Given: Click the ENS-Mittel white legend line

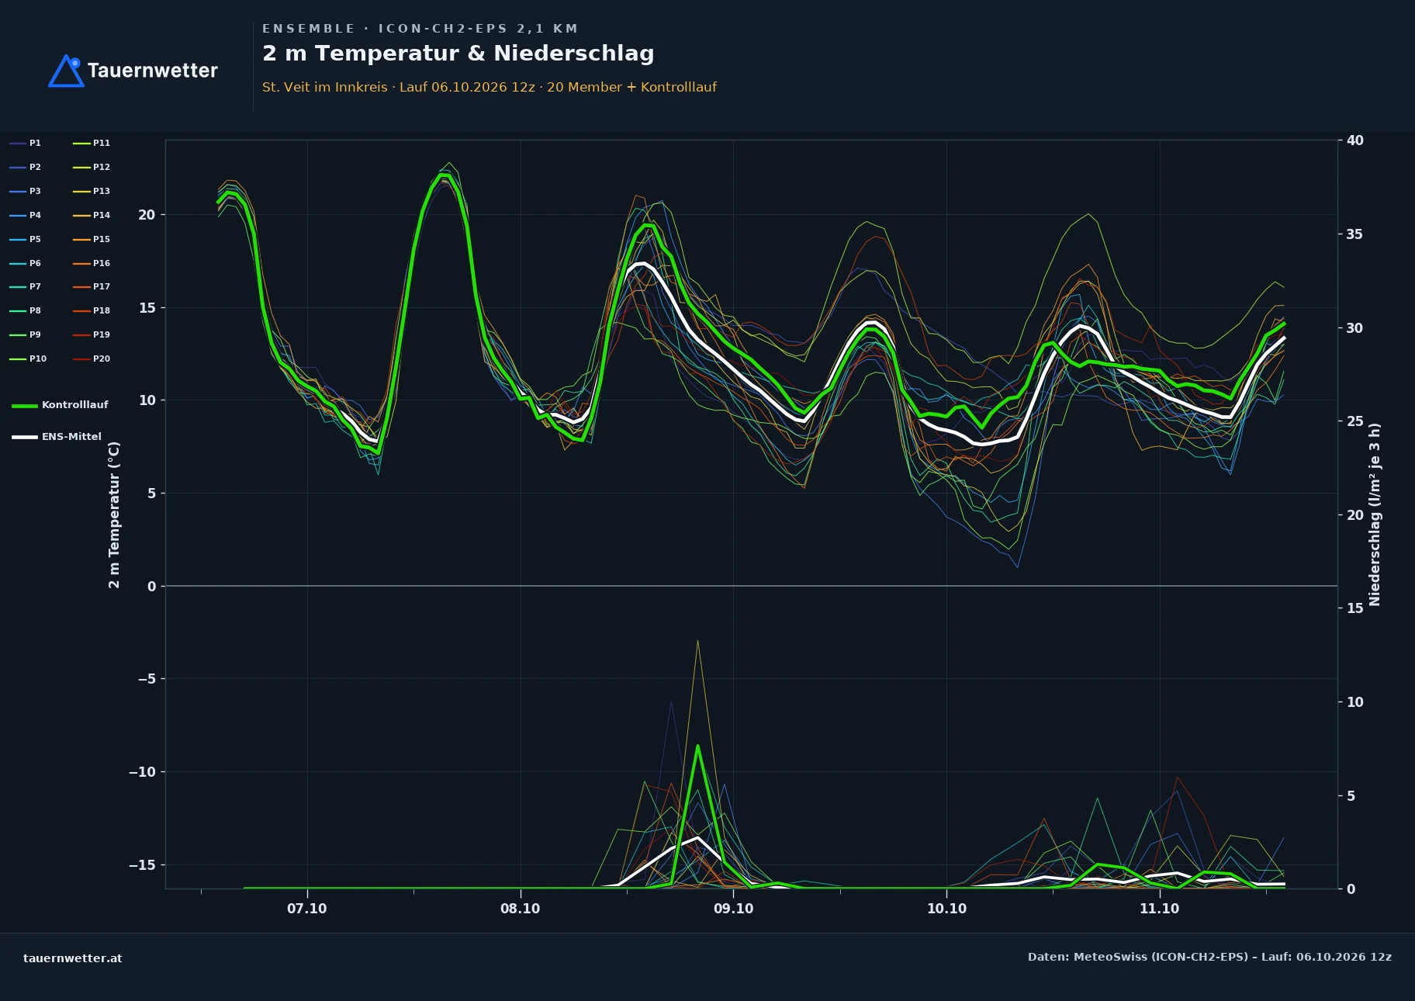Looking at the screenshot, I should point(25,437).
